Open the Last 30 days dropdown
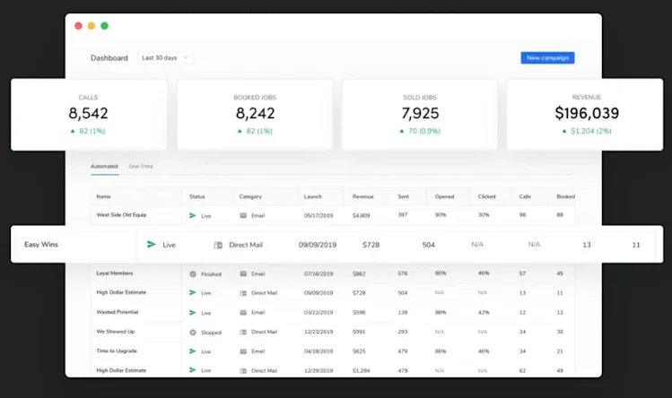Viewport: 672px width, 398px height. [x=165, y=58]
